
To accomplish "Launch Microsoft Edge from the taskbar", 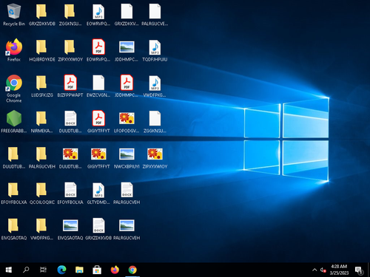I will [61, 270].
